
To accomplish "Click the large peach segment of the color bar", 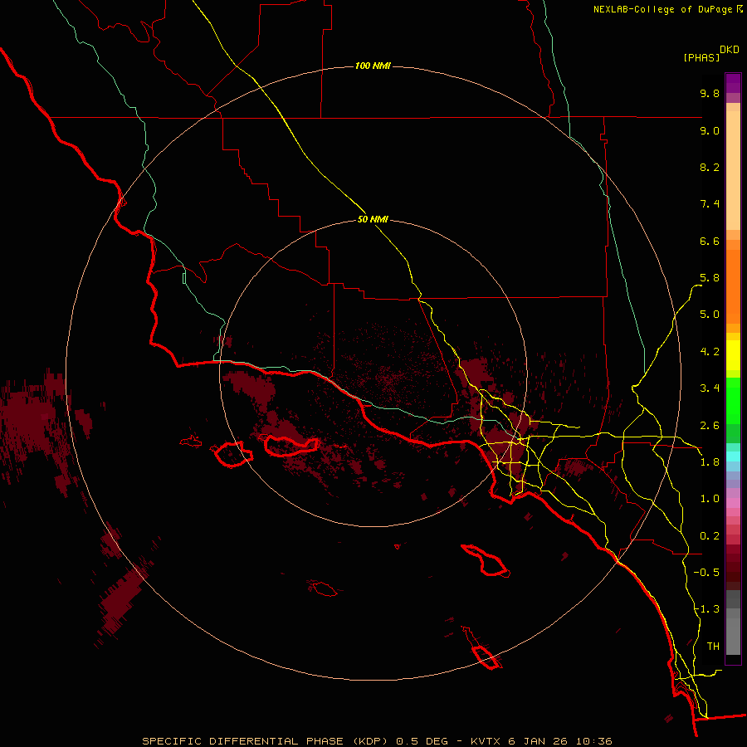I will 733,170.
